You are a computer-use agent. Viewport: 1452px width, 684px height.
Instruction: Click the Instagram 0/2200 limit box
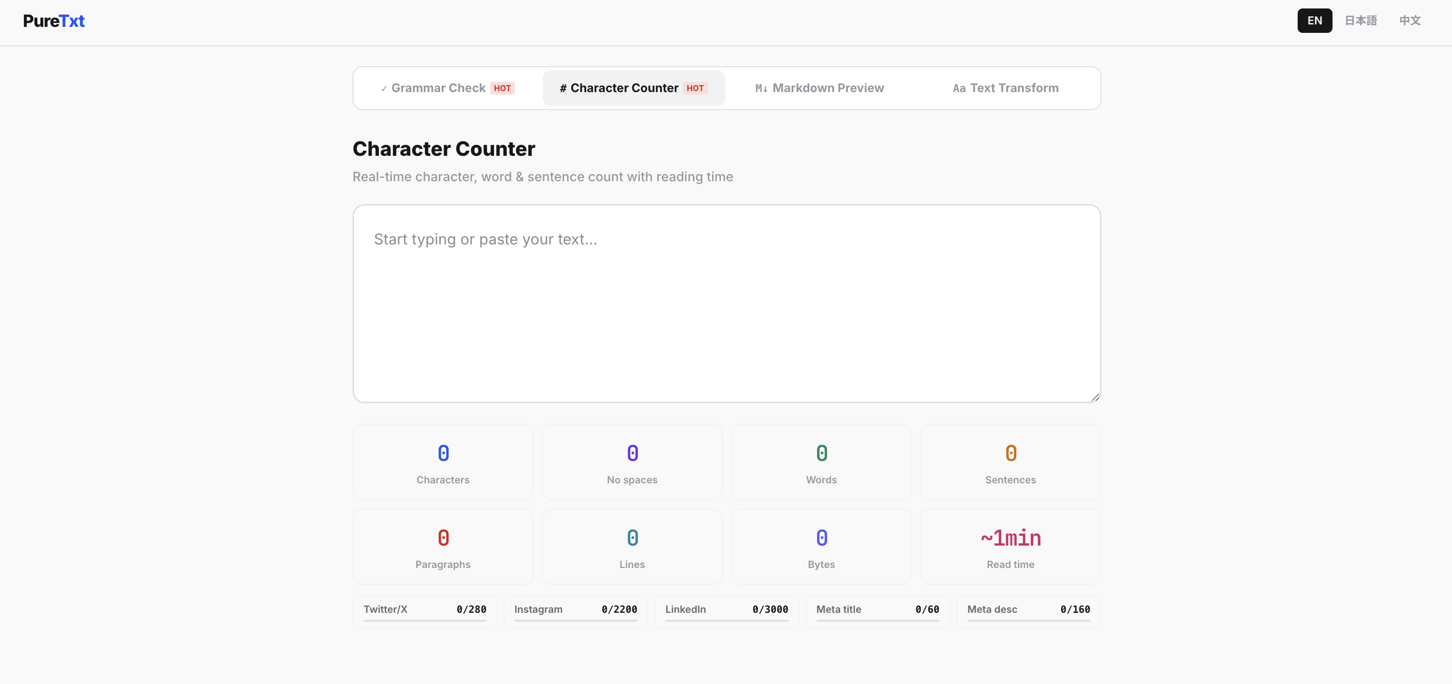pos(575,611)
